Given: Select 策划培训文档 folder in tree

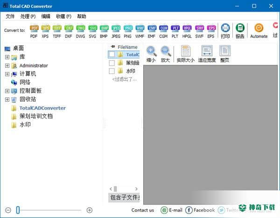Looking at the screenshot, I should click(x=36, y=116).
